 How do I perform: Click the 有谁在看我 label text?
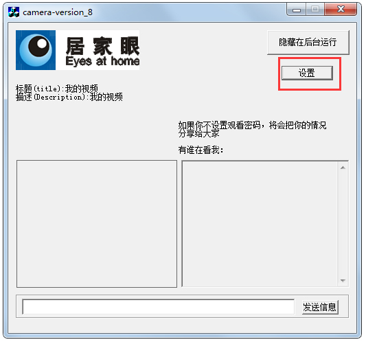pos(201,150)
